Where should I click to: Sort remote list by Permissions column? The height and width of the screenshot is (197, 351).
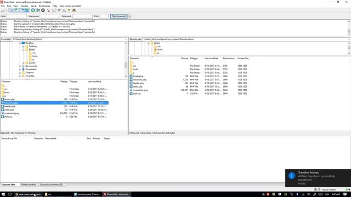[229, 59]
